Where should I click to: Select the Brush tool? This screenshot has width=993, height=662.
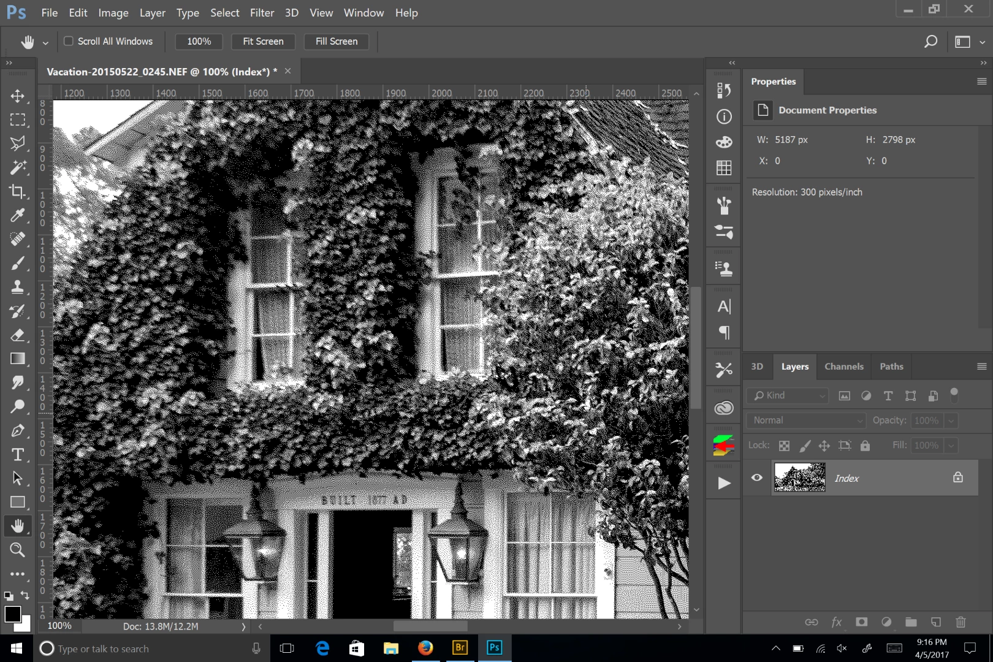pos(17,263)
